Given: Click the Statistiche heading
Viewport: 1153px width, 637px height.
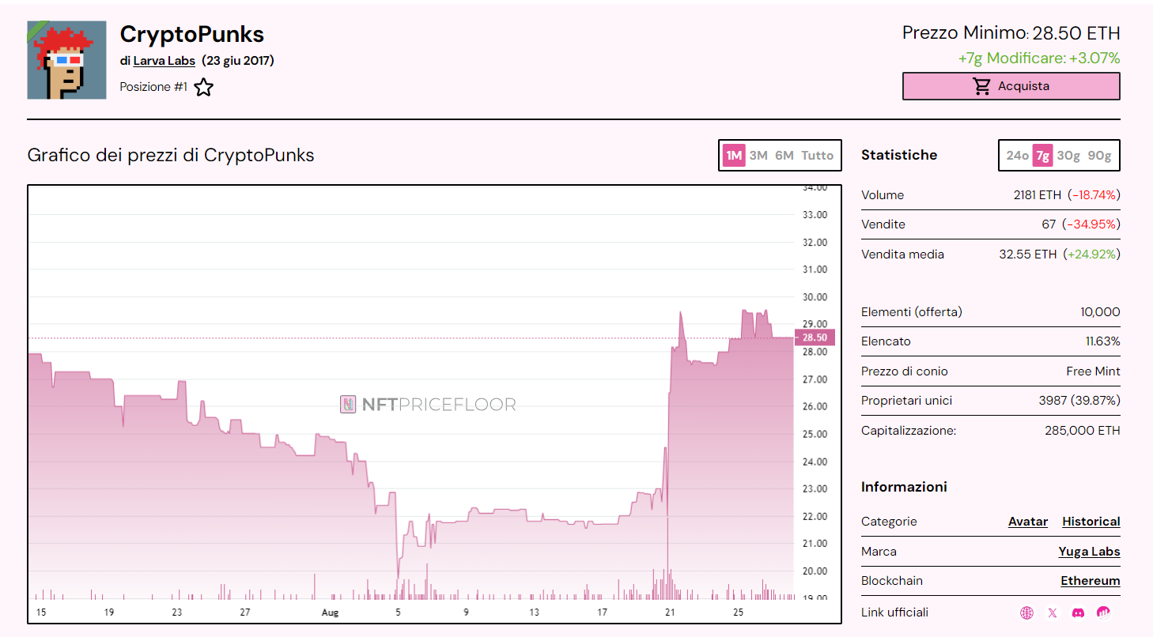Looking at the screenshot, I should (x=899, y=155).
